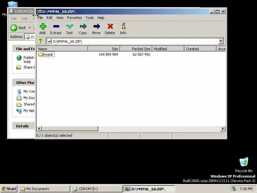Click the 7:30 PM system clock
257x193 pixels.
(x=246, y=189)
